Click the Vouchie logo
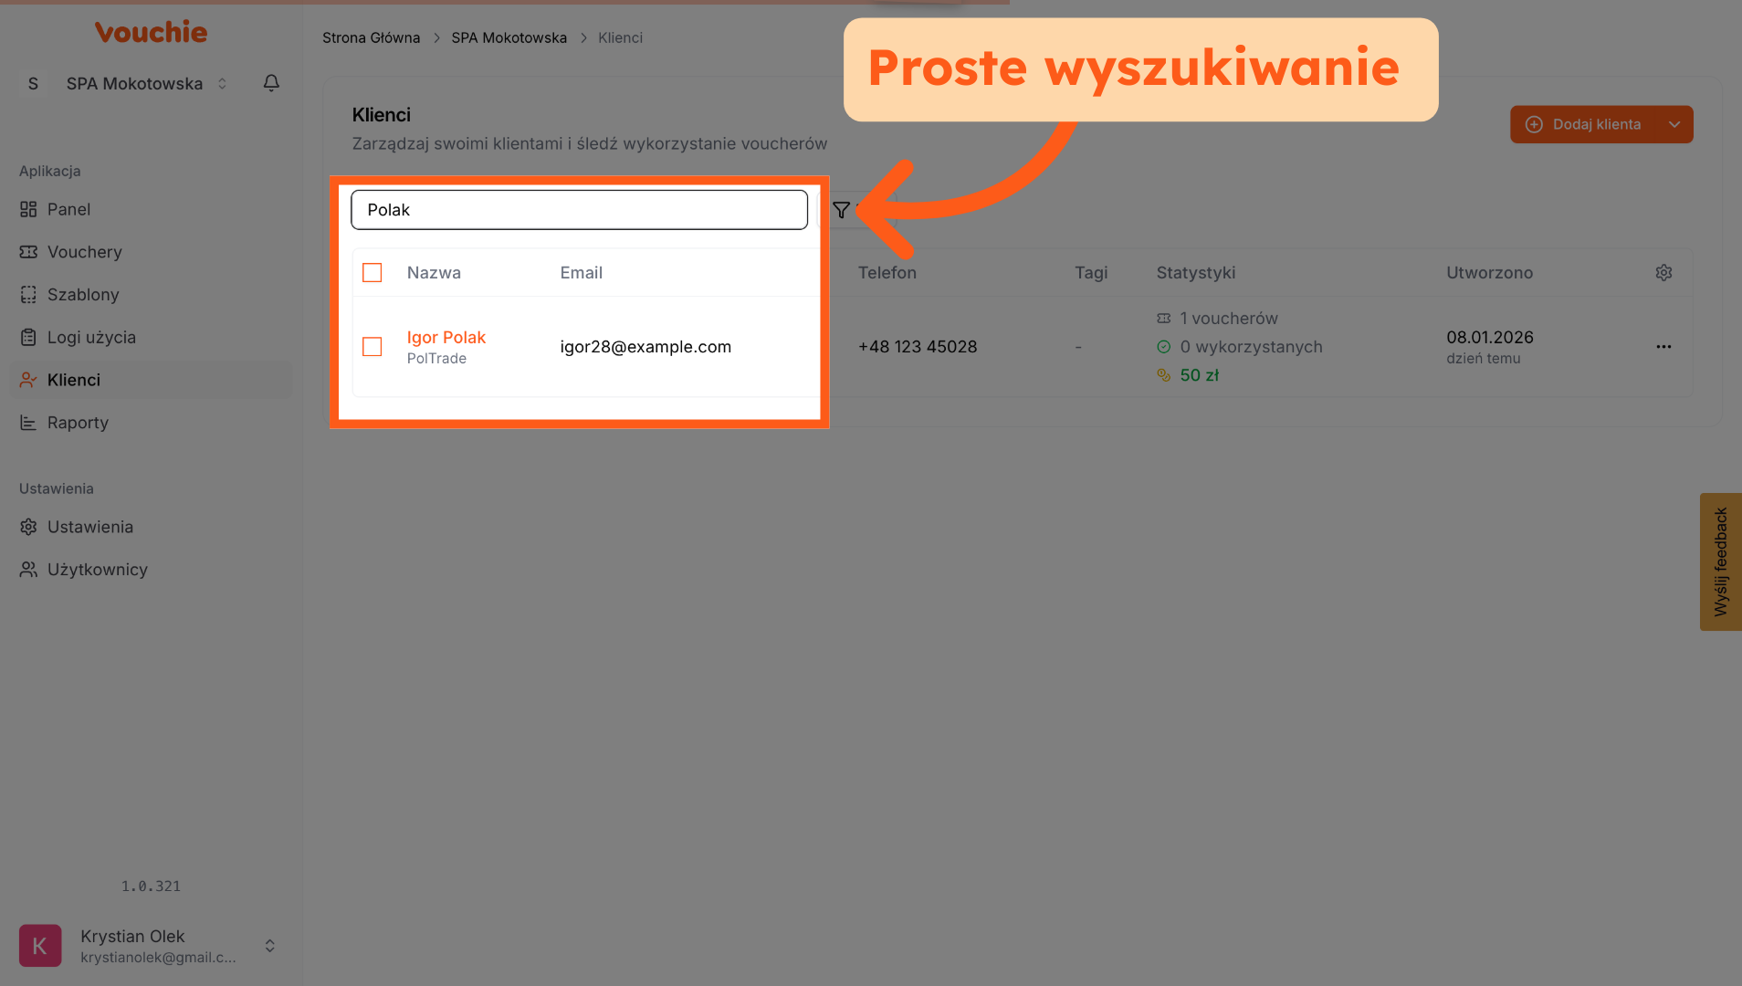This screenshot has width=1742, height=986. click(151, 33)
